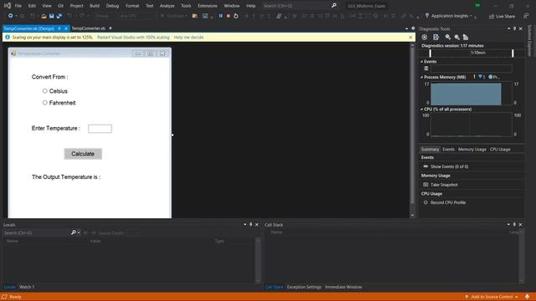Pin the Call Stack panel
Viewport: 536px width, 301px height.
pos(514,225)
